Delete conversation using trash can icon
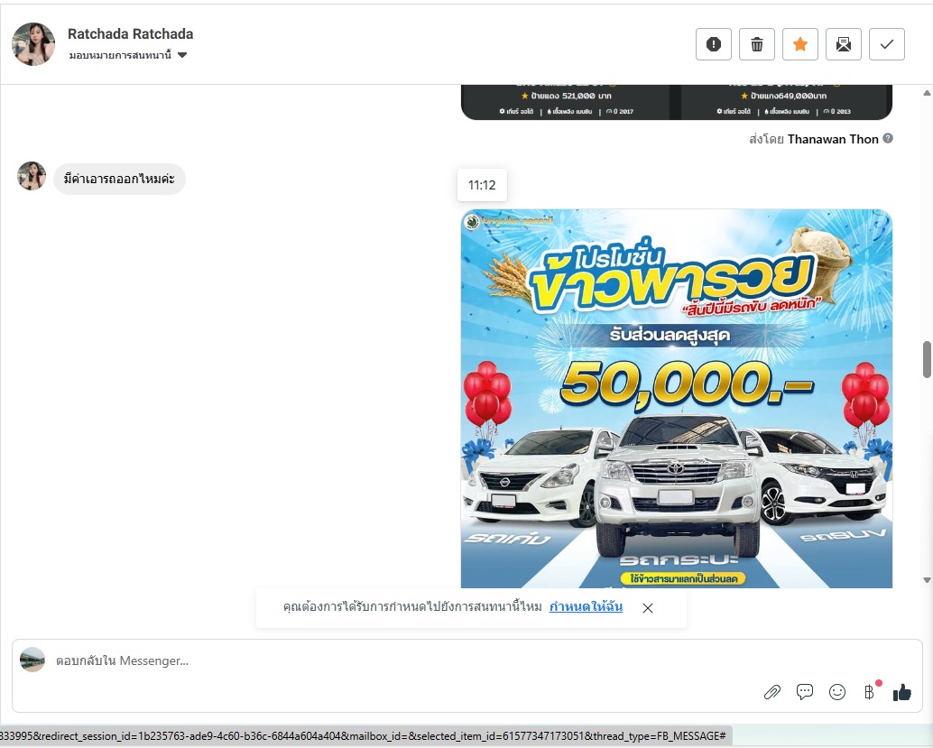Viewport: 933px width, 748px height. (756, 44)
